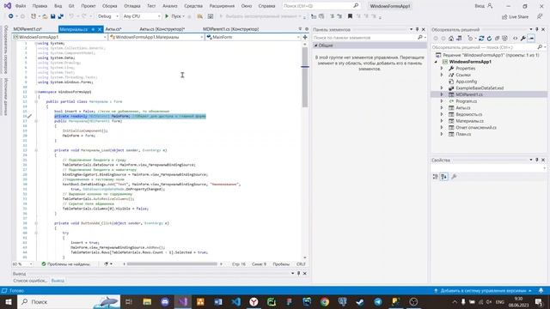Expand the Properties node in Solution Explorer
Viewport: 550px width, 309px height.
442,69
